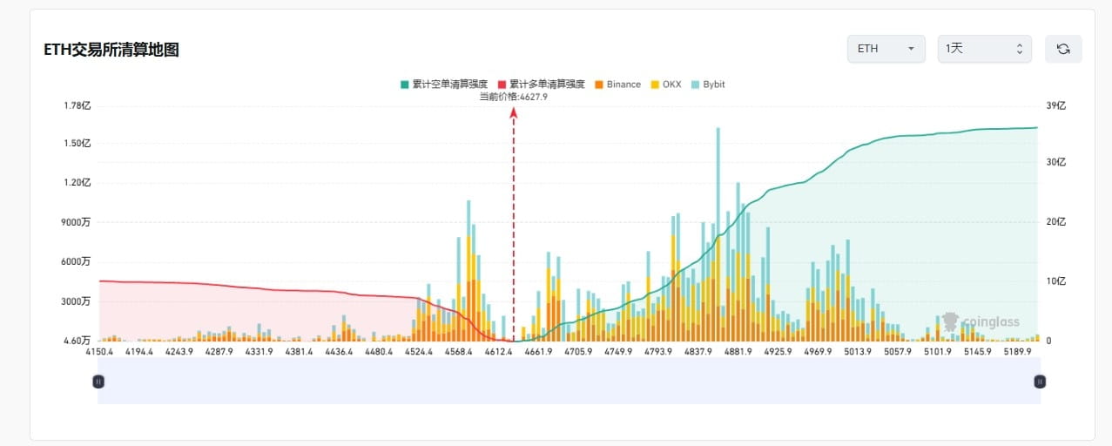This screenshot has width=1112, height=446.
Task: Toggle Bybit legend series
Action: (x=708, y=84)
